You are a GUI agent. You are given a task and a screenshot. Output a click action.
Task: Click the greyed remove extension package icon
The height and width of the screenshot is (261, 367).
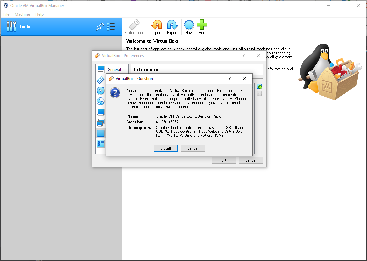(x=259, y=94)
